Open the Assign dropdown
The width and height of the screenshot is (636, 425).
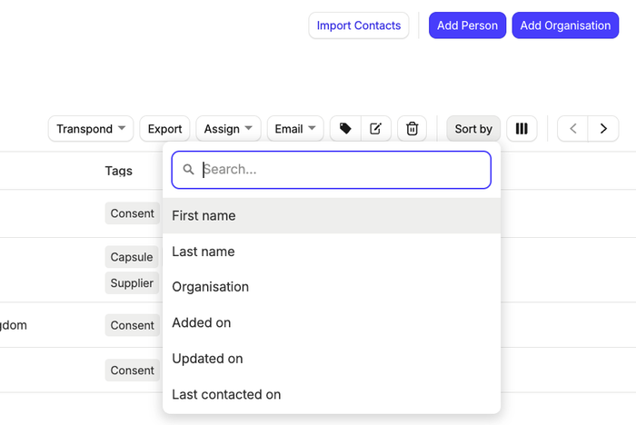pos(228,129)
